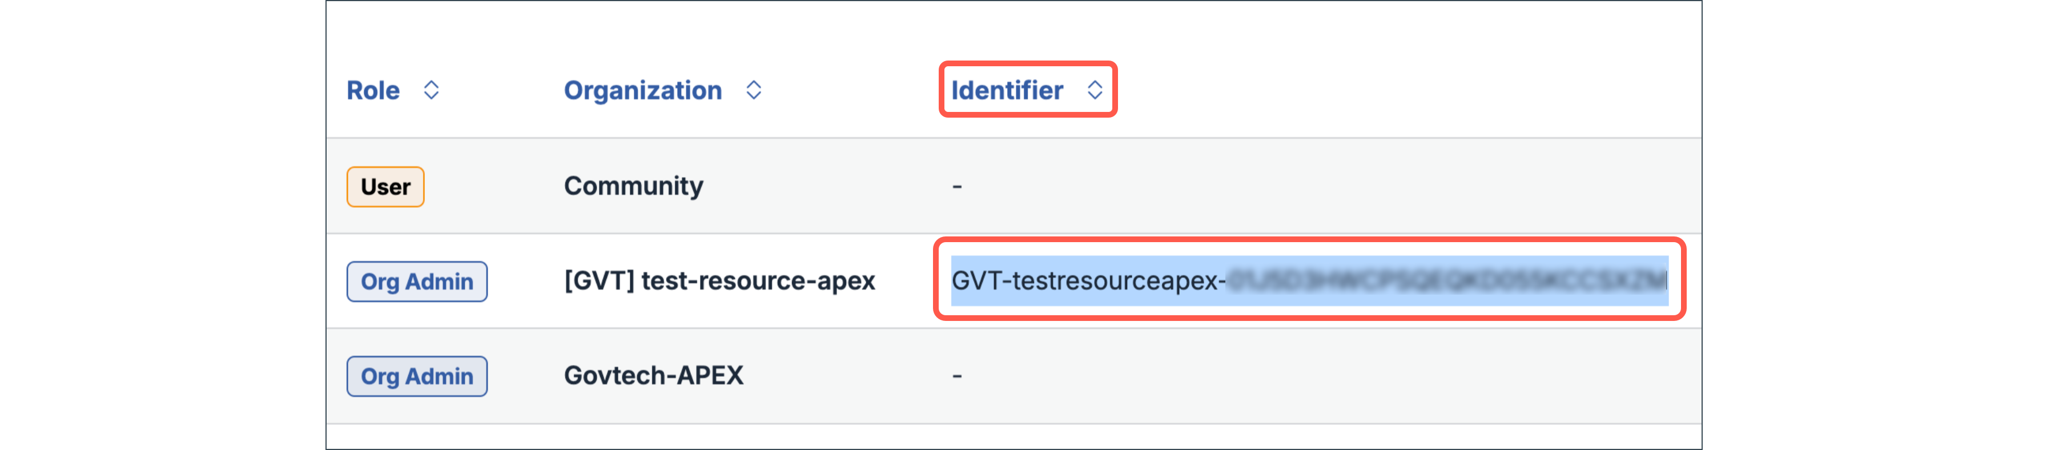Click the downward sort chevron beside Role
The image size is (2051, 450).
431,97
